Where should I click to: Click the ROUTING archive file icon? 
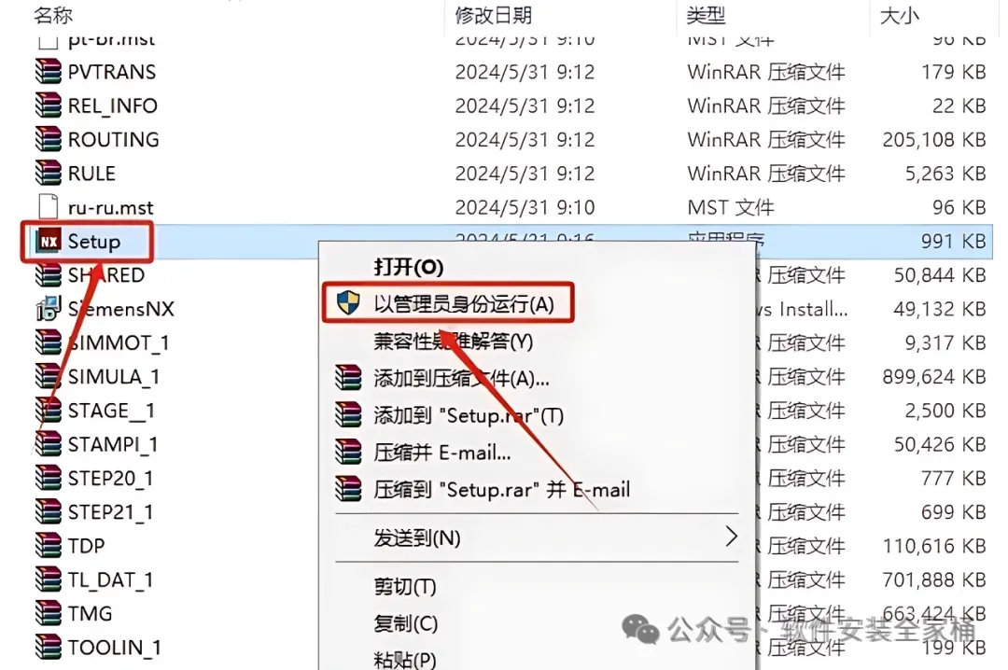tap(49, 140)
